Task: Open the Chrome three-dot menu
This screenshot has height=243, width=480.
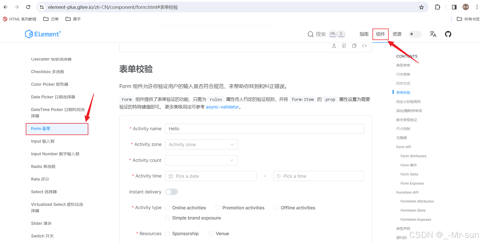Action: coord(477,7)
